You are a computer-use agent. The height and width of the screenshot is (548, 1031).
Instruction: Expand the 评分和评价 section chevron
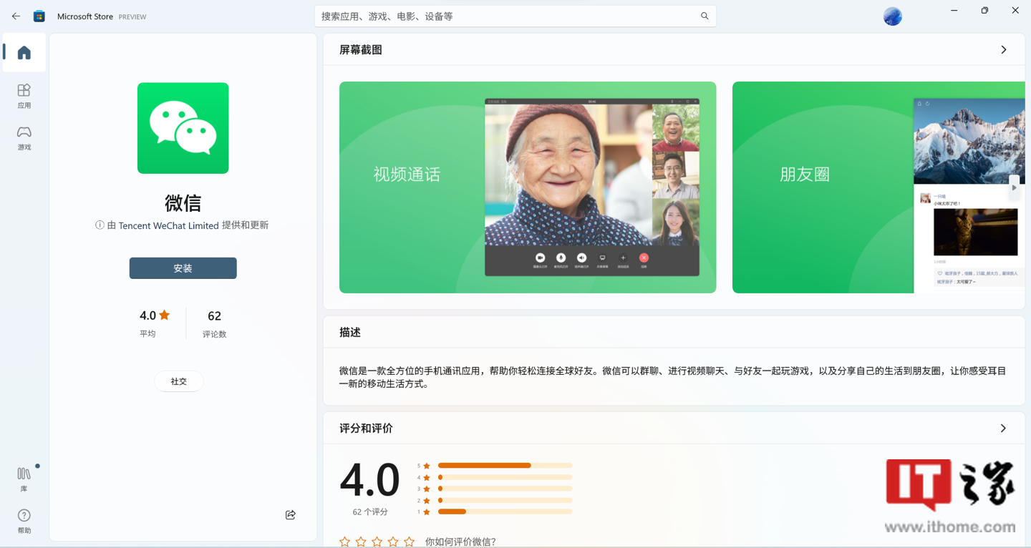click(x=1003, y=428)
